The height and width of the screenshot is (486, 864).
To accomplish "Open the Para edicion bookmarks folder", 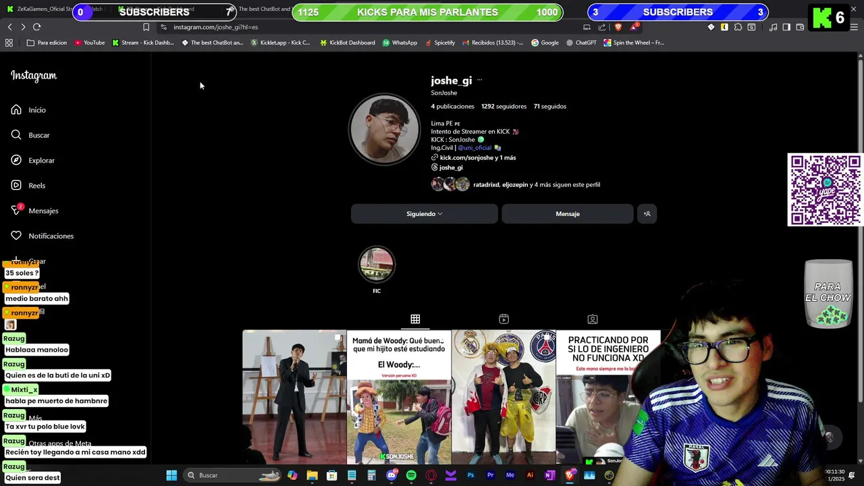I will coord(47,43).
